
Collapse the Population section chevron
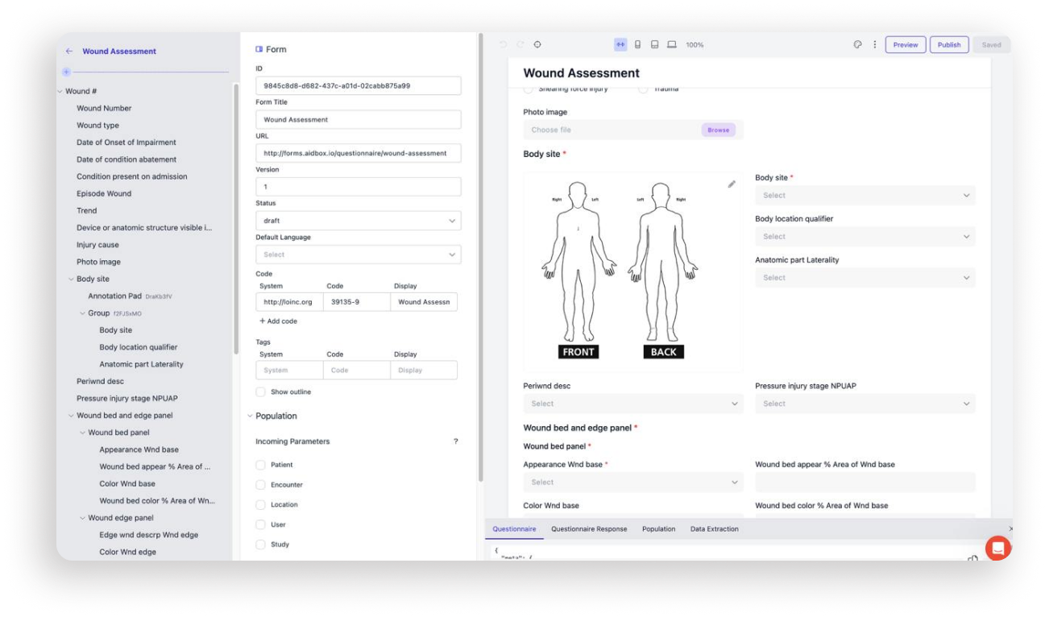click(x=250, y=416)
